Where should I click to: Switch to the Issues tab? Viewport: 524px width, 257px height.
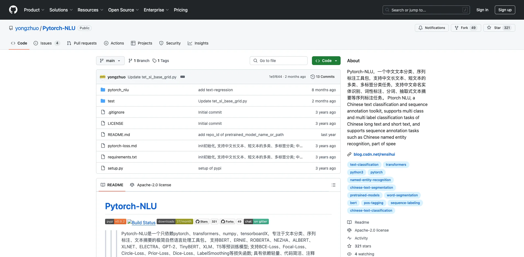(x=46, y=43)
